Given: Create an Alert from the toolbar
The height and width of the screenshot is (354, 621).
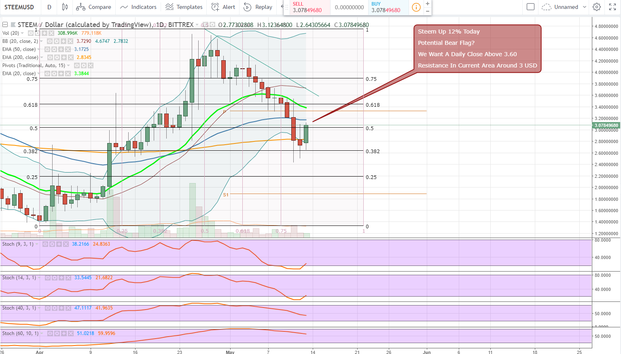Looking at the screenshot, I should coord(223,7).
